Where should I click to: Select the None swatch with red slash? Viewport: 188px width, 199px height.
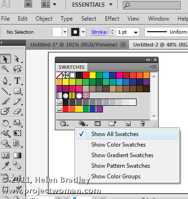coord(59,75)
